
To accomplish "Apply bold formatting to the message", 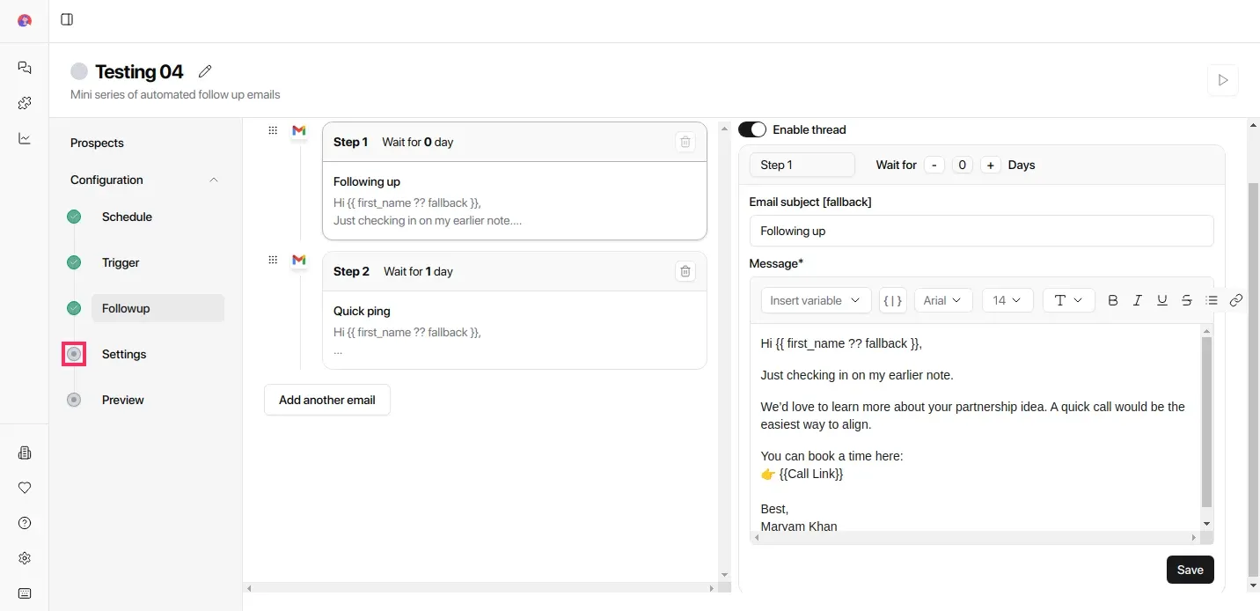I will pyautogui.click(x=1113, y=300).
